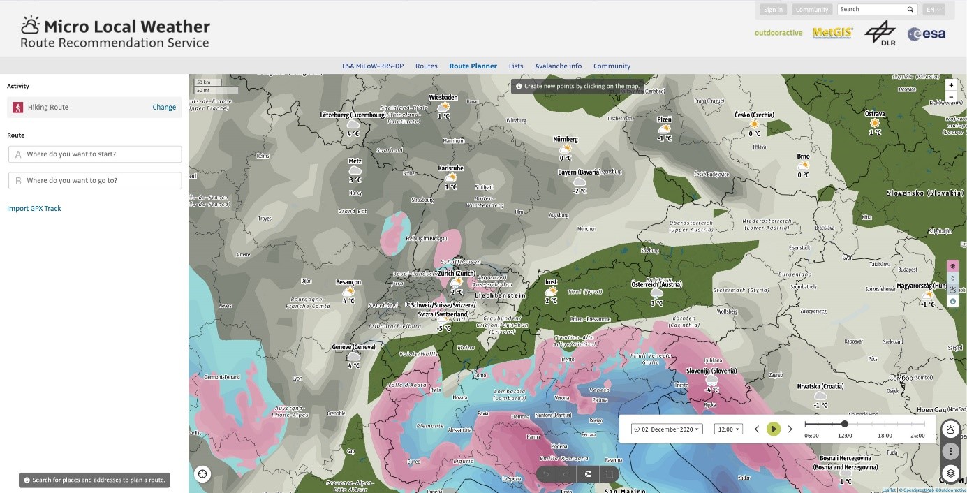Click the Genève weather icon
This screenshot has width=967, height=493.
point(353,355)
